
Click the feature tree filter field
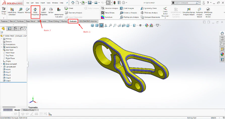pos(14,33)
